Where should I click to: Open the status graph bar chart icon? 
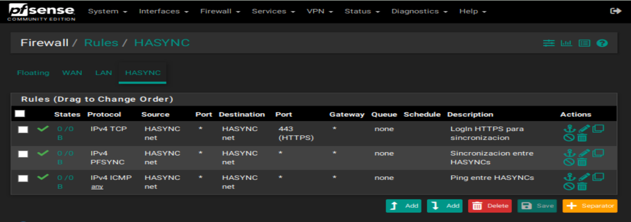[x=566, y=43]
